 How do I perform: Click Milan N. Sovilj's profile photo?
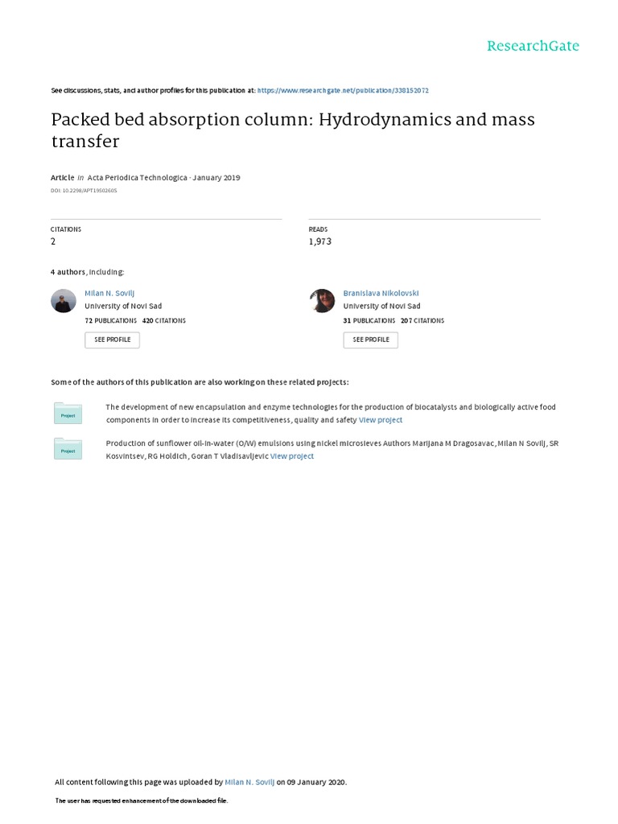coord(64,301)
